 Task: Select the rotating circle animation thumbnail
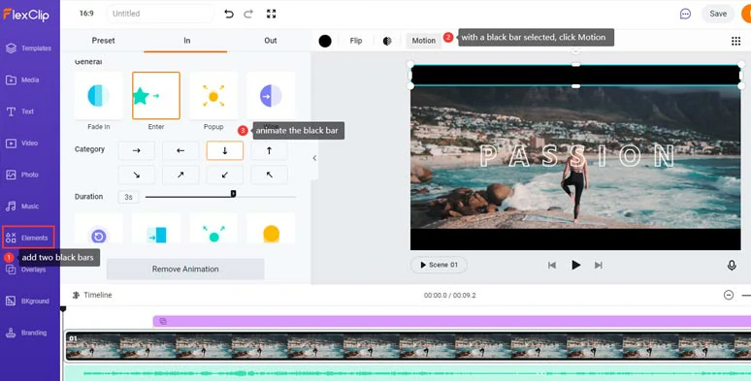[x=99, y=229]
